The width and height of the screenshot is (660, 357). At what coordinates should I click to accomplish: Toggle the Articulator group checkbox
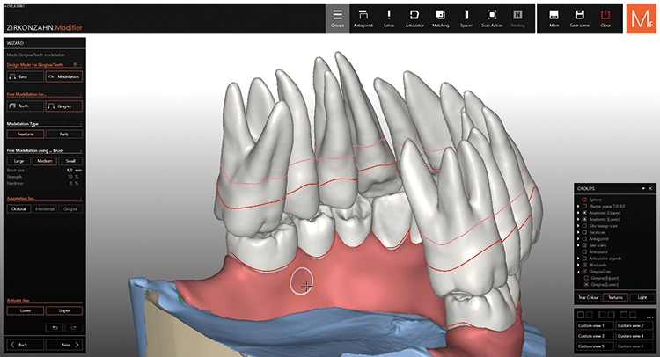click(584, 251)
